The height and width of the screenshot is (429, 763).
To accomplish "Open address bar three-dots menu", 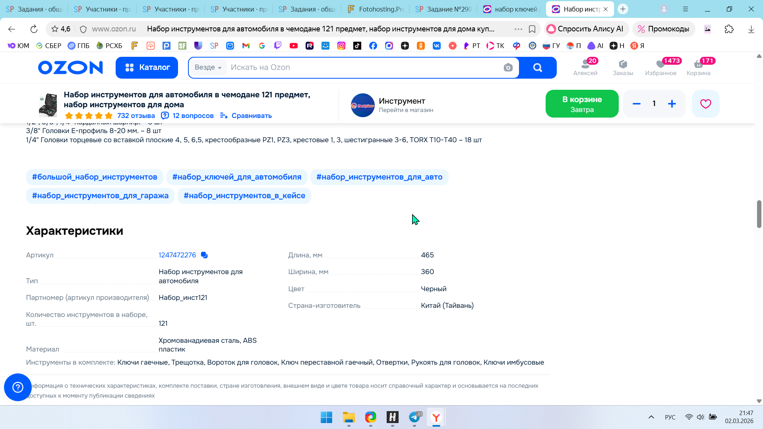I will (x=518, y=29).
